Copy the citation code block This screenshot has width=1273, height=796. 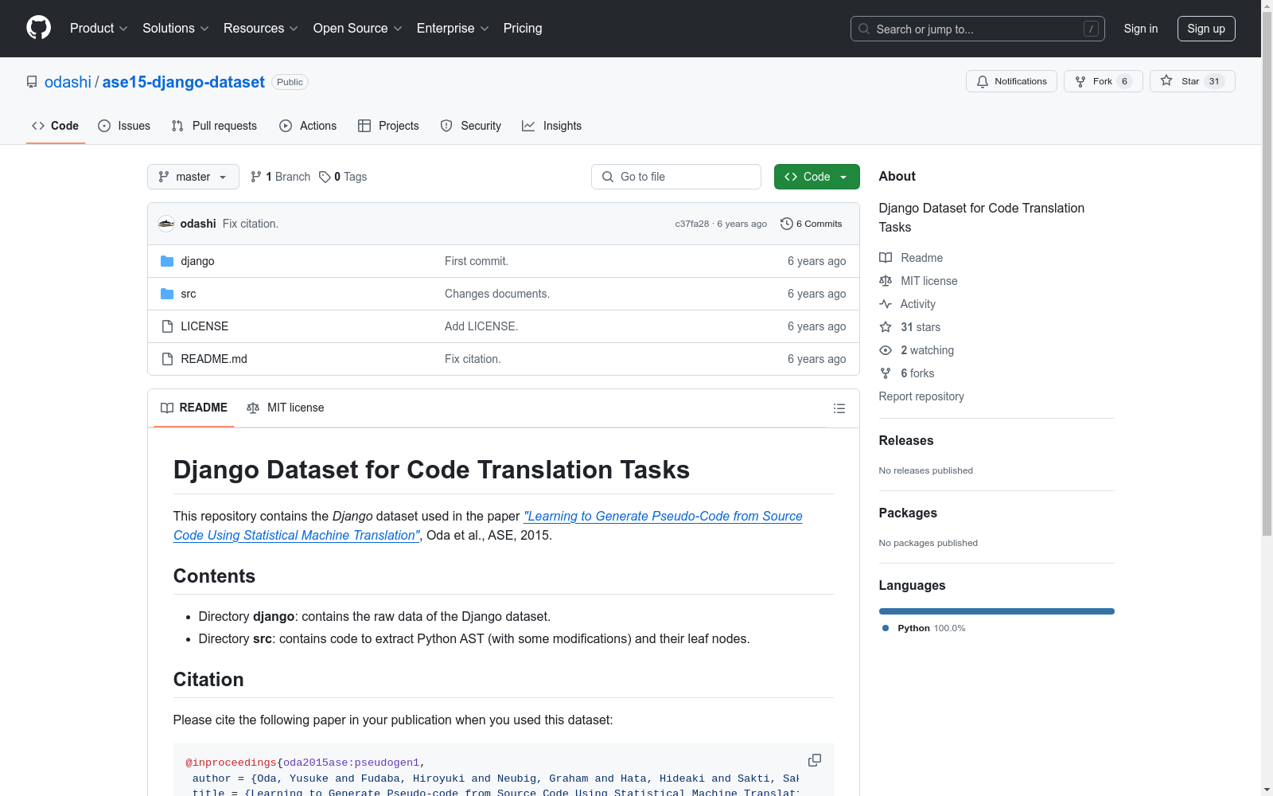tap(815, 760)
